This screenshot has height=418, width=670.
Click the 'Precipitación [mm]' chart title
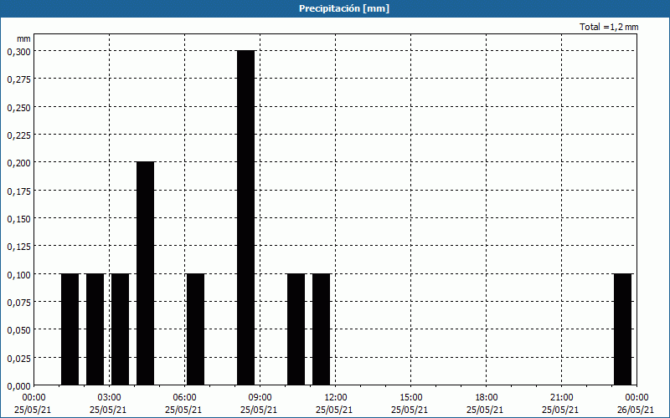[344, 8]
